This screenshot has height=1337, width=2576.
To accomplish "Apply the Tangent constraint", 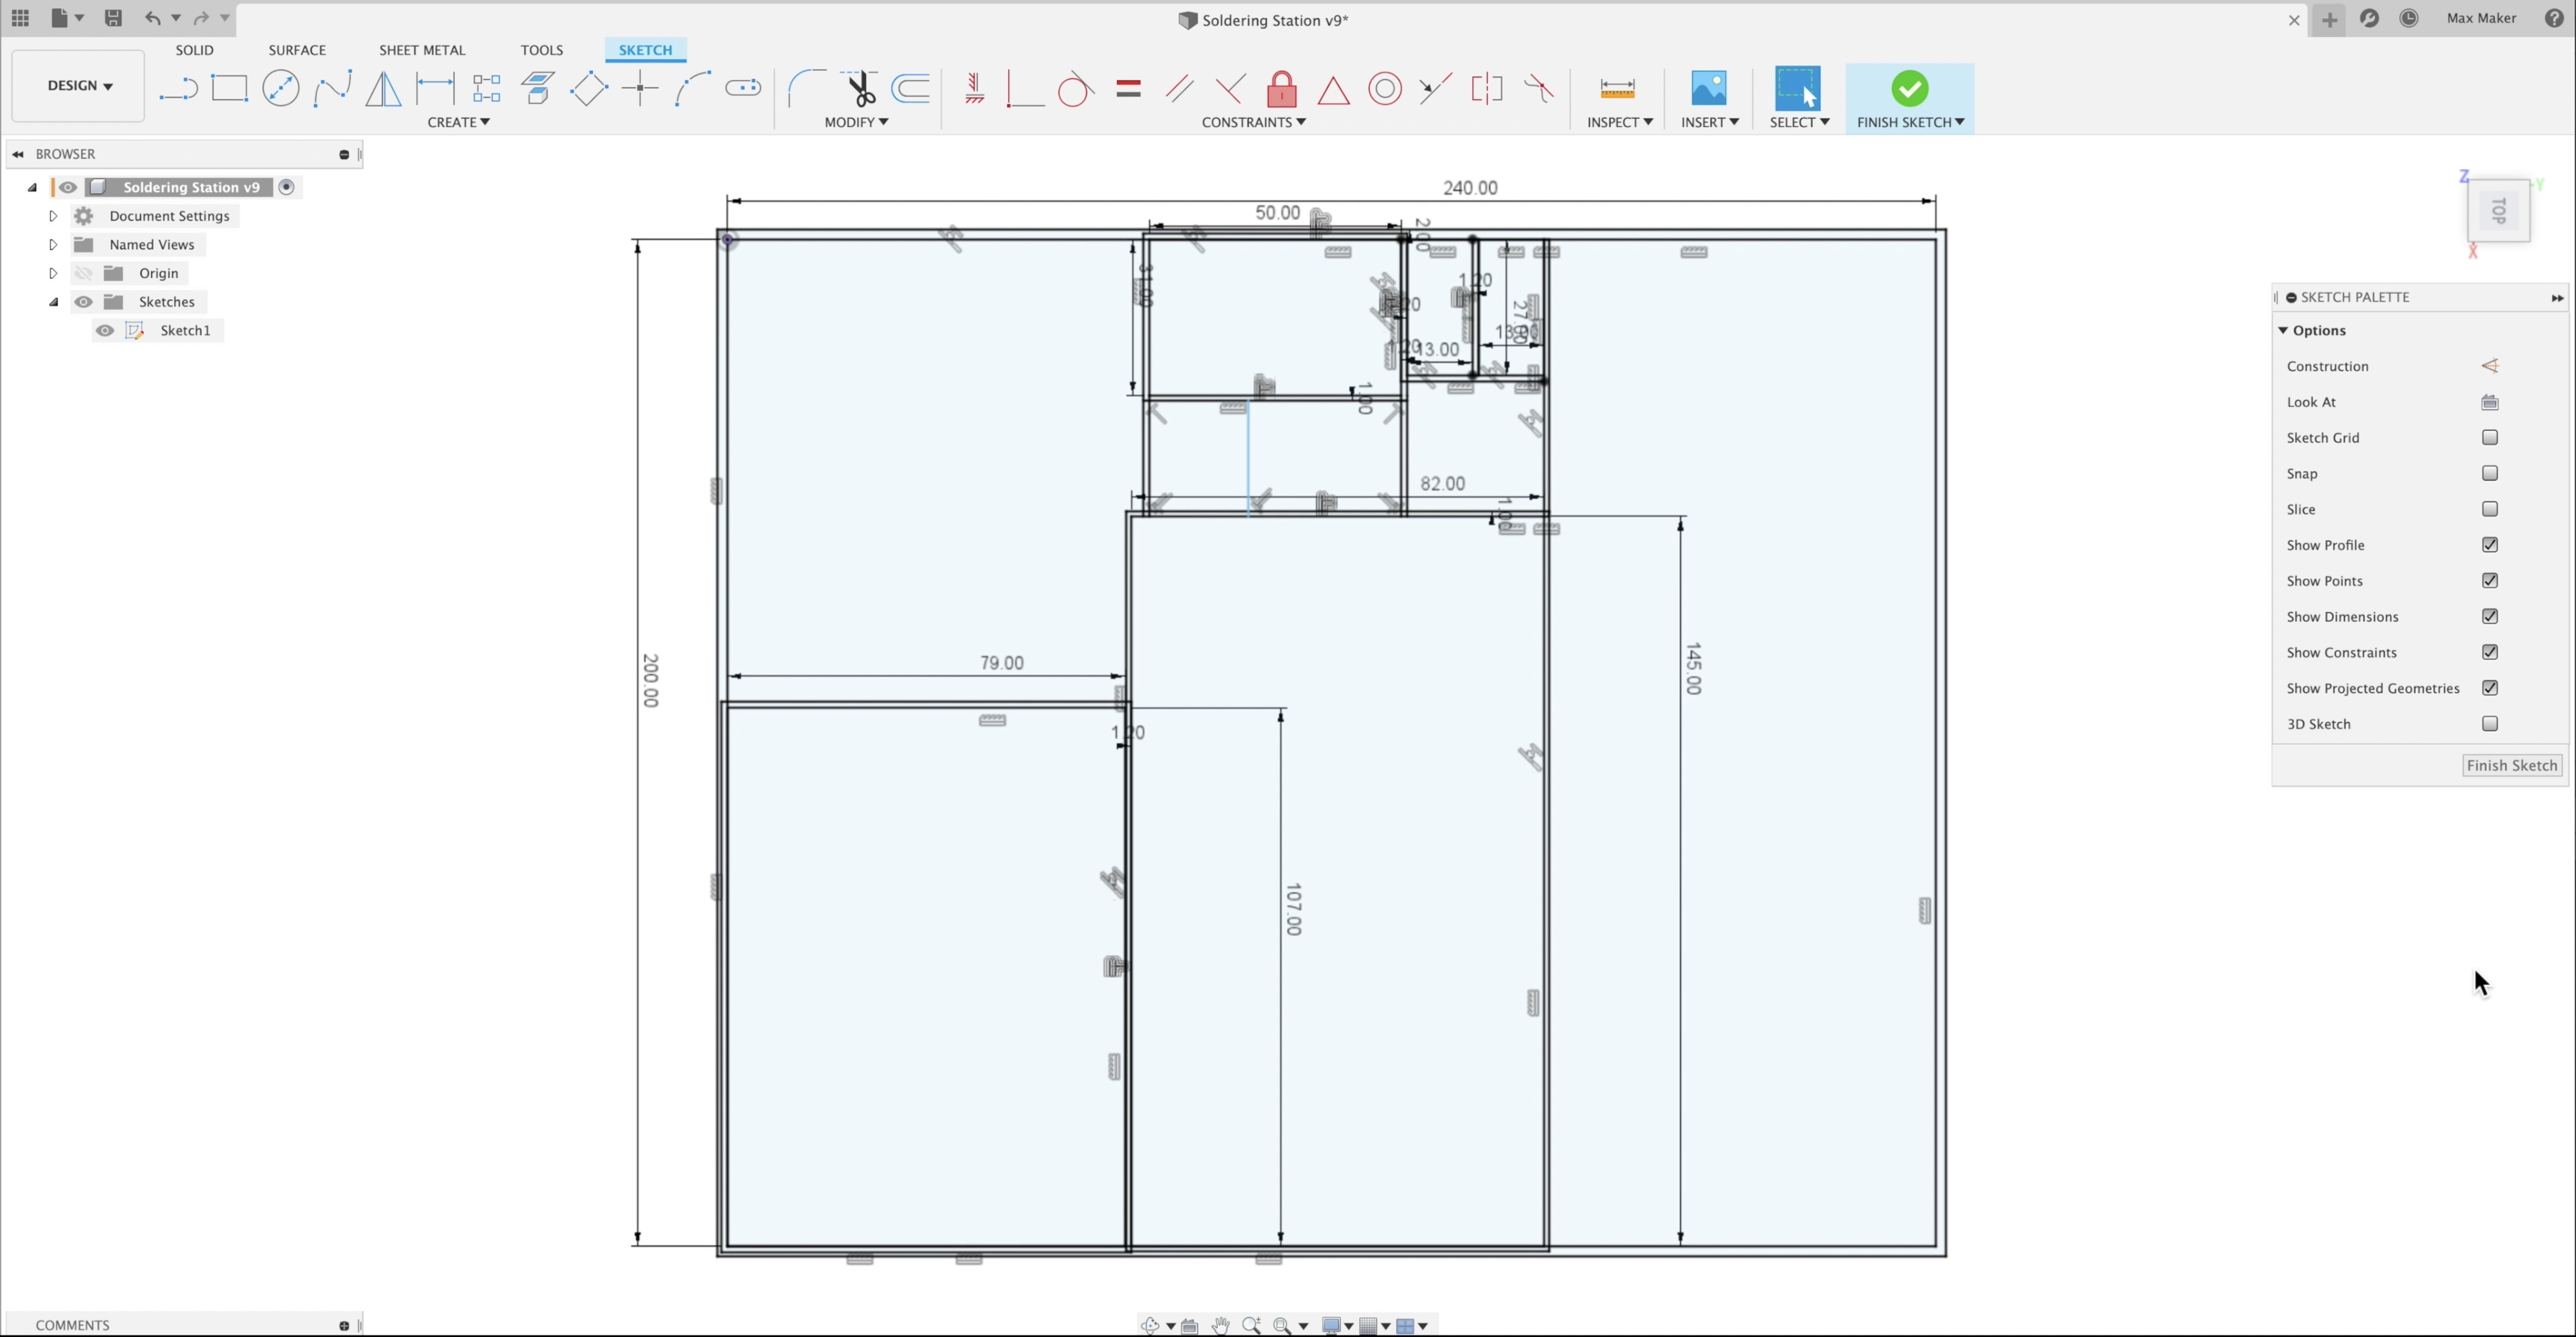I will tap(1076, 89).
